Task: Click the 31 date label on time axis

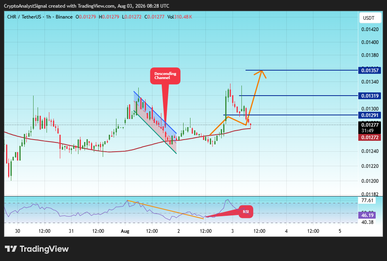Action: pyautogui.click(x=71, y=231)
